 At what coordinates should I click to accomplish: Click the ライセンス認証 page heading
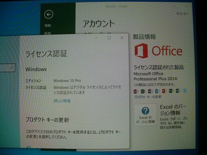[x=46, y=54]
